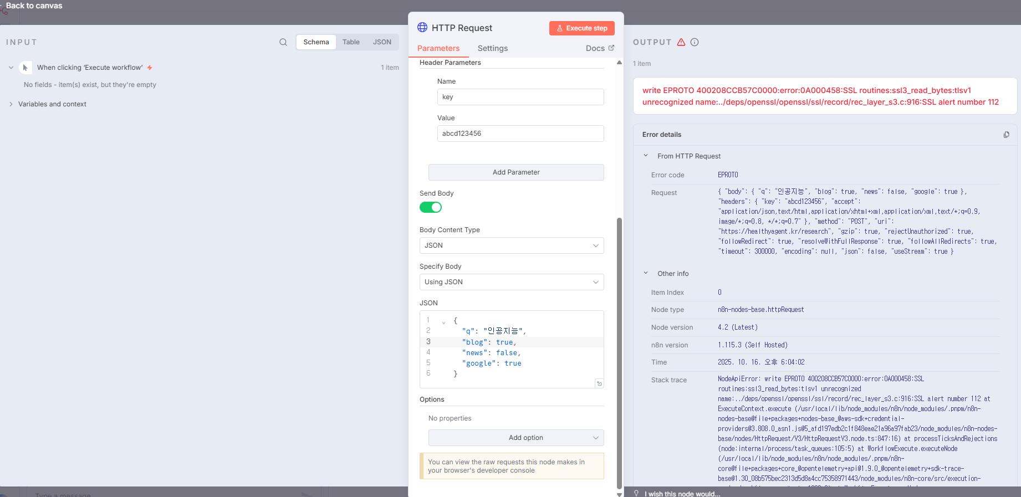Switch the input view to JSON

click(x=382, y=42)
